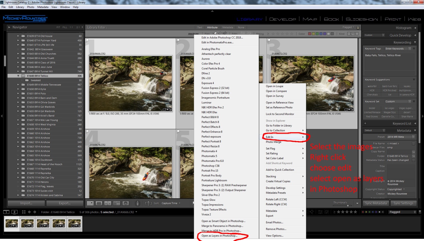The image size is (424, 241).
Task: Filter by red color label swatch
Action: click(310, 34)
